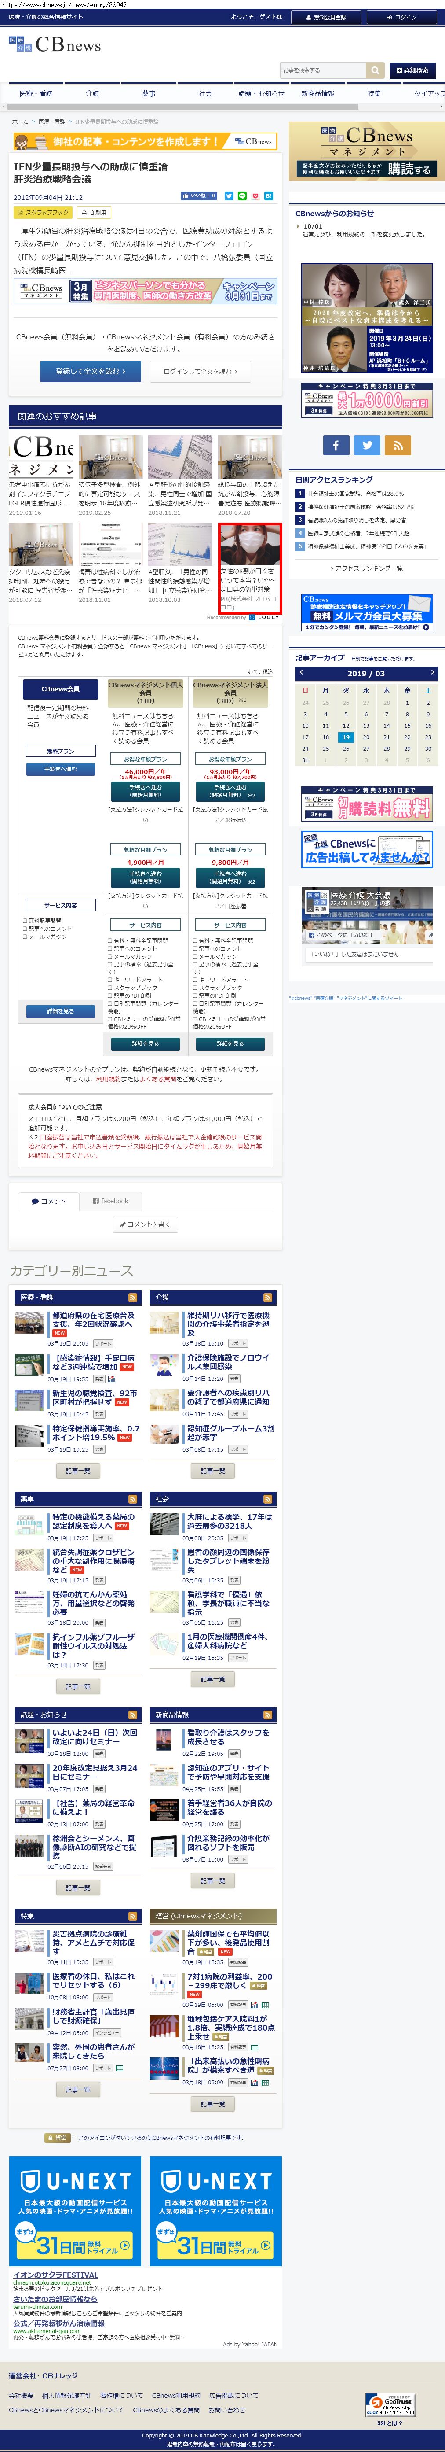This screenshot has height=2452, width=445.
Task: Open ranking item 1 社会福祉士の国家試験
Action: coord(356,494)
